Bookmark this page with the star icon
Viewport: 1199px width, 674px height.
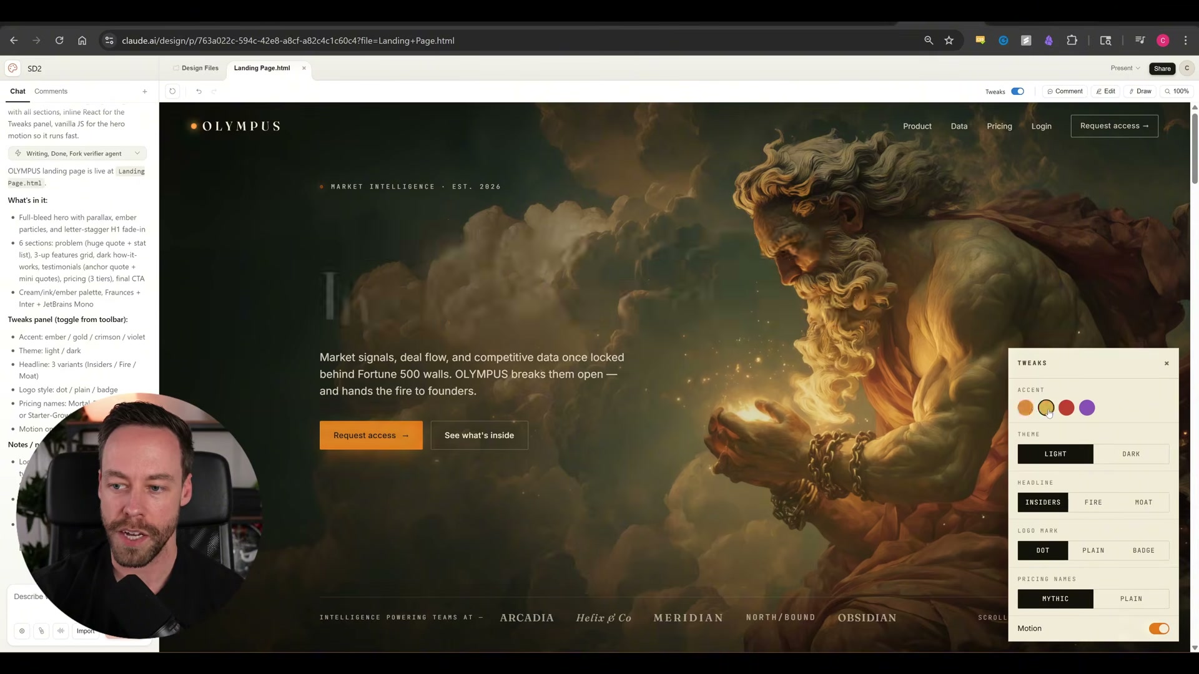949,41
